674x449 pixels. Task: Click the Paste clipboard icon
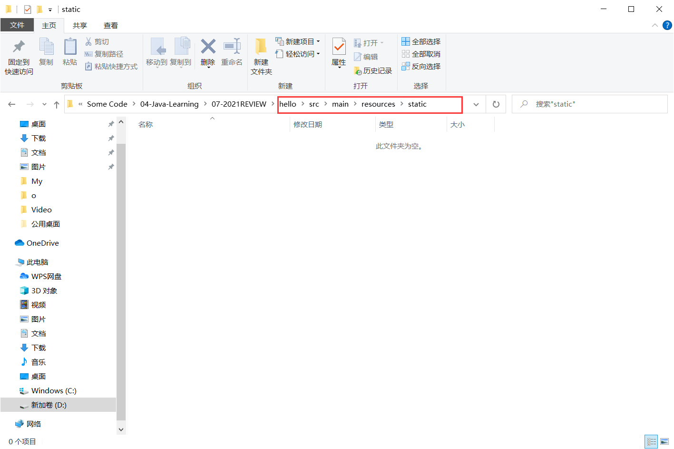[x=70, y=47]
